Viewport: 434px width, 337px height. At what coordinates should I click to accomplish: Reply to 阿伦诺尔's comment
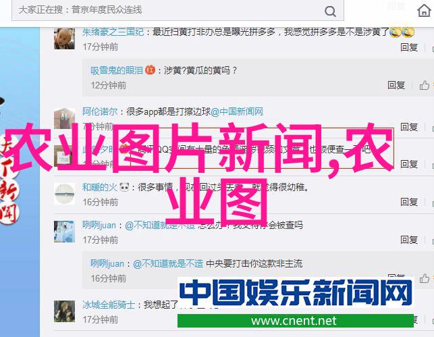408,127
